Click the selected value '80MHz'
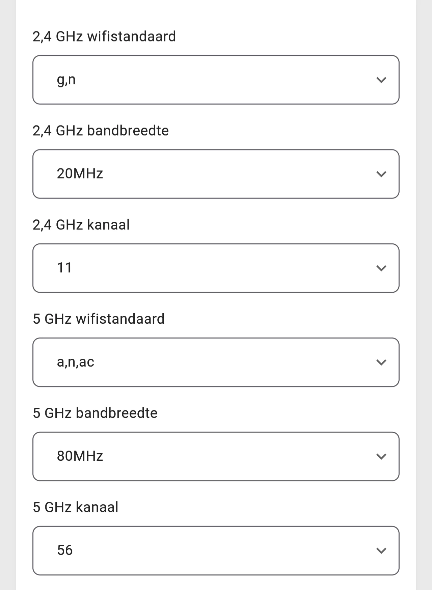Viewport: 432px width, 590px height. click(80, 456)
